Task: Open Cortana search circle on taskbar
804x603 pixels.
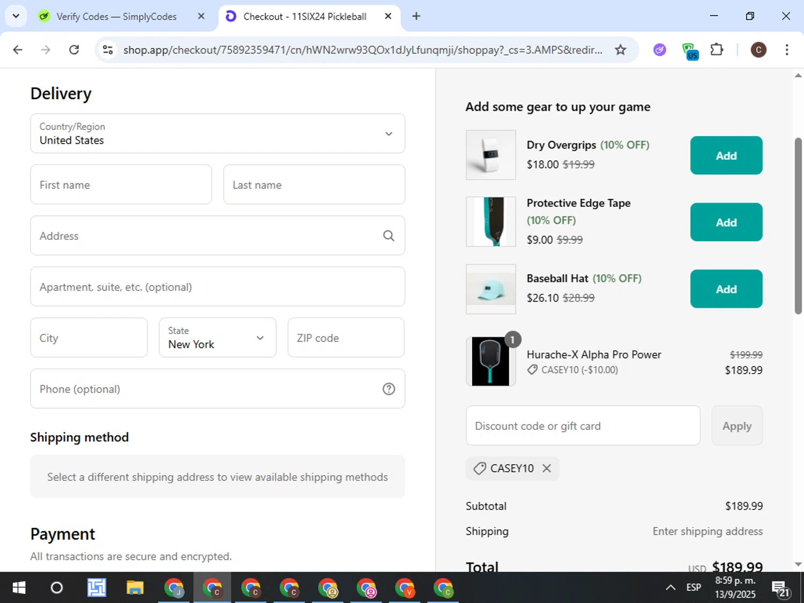Action: click(56, 588)
